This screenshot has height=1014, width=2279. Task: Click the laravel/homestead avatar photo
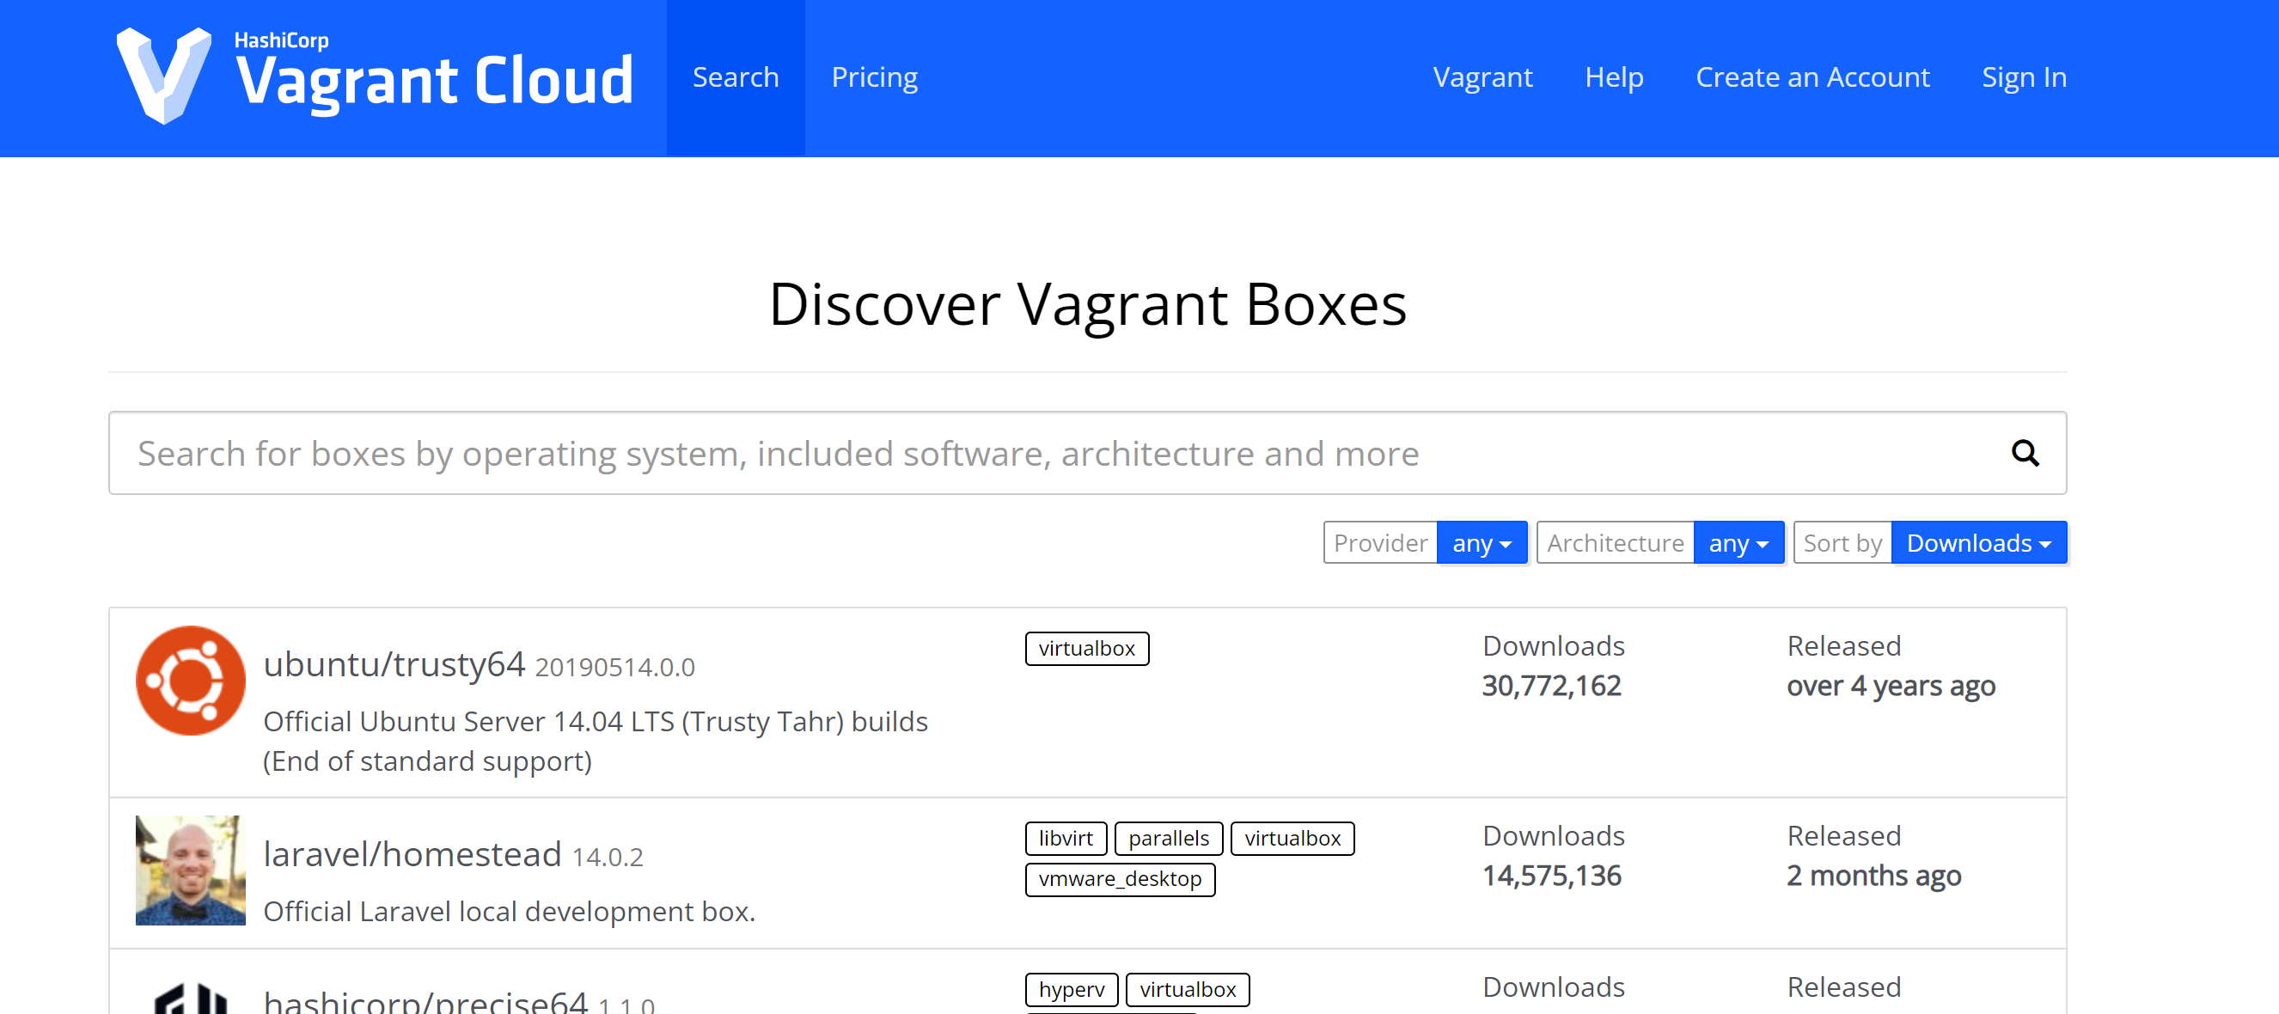(190, 870)
